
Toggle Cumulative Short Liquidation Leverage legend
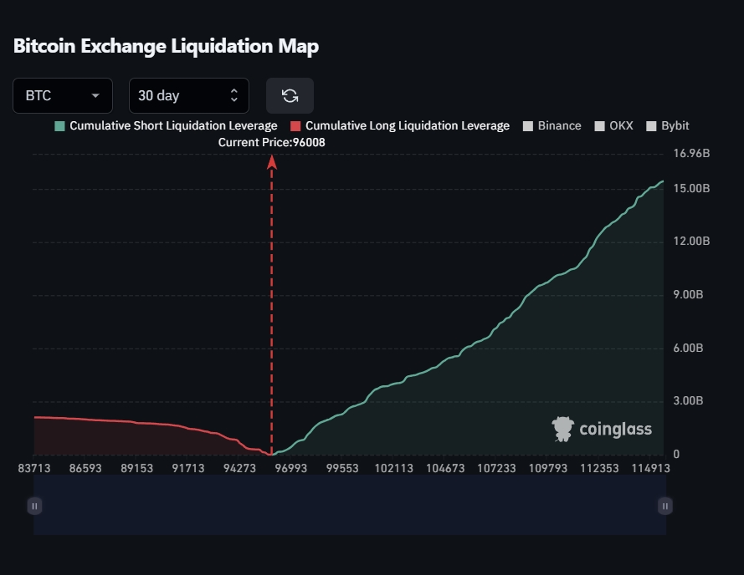[172, 125]
